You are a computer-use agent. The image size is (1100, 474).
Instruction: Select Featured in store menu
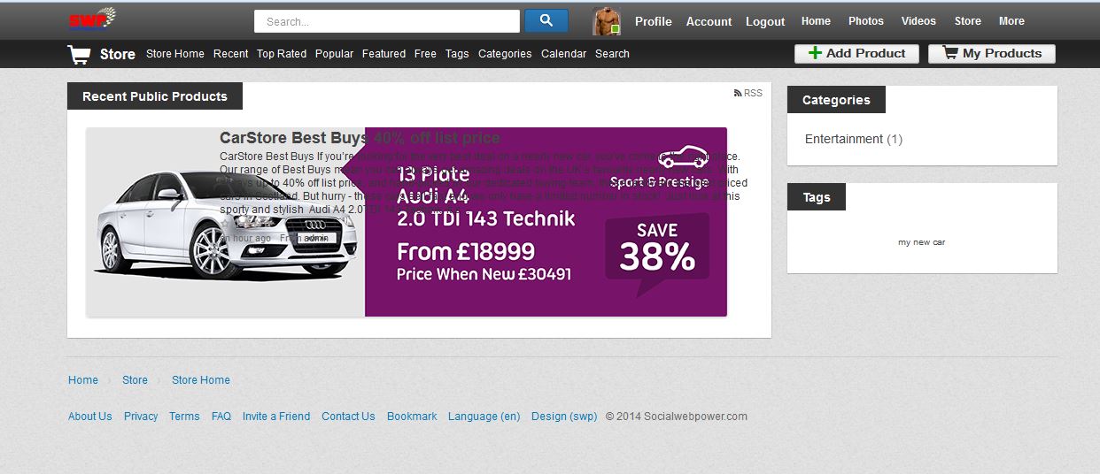point(383,54)
